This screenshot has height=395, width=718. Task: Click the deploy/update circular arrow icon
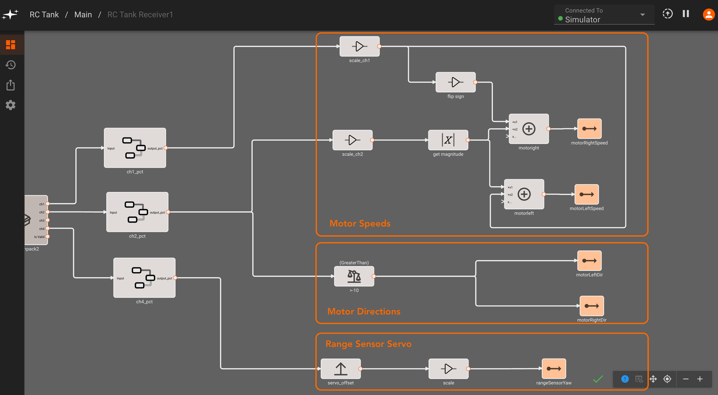(667, 14)
